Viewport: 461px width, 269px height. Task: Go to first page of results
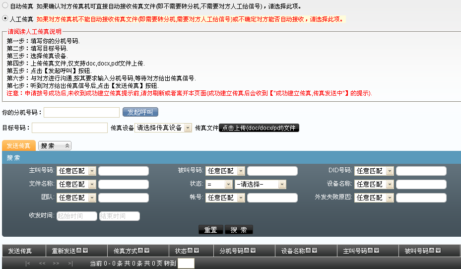[28, 263]
